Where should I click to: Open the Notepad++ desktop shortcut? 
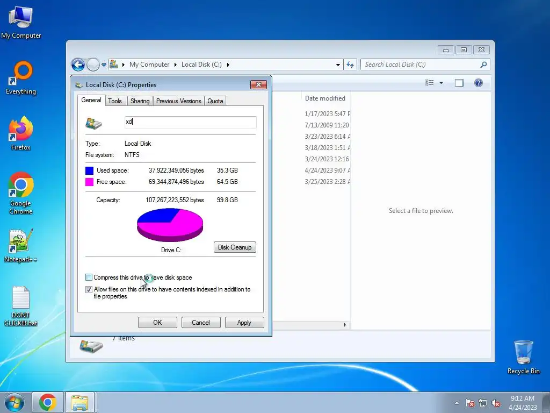point(21,246)
